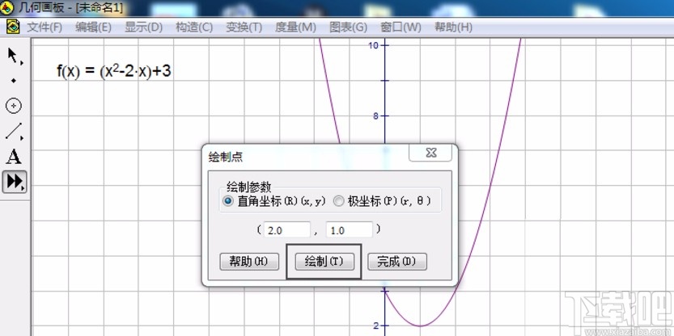
Task: Open the 帮助(H) menu
Action: pyautogui.click(x=453, y=27)
